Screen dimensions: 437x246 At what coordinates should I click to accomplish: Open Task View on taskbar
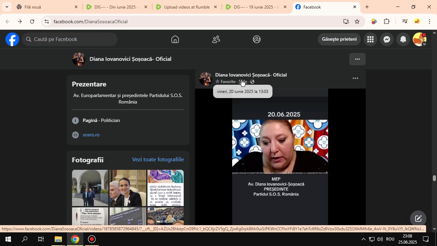coord(41,239)
